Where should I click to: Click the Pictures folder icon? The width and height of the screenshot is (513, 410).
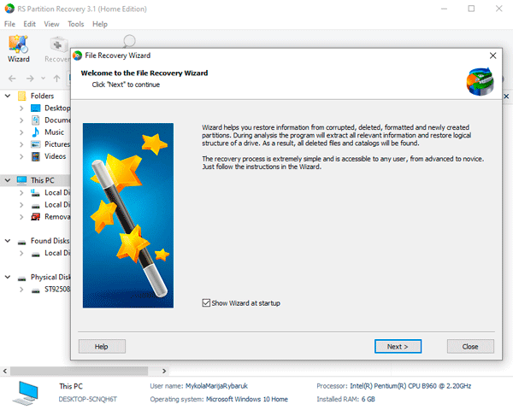(x=35, y=144)
